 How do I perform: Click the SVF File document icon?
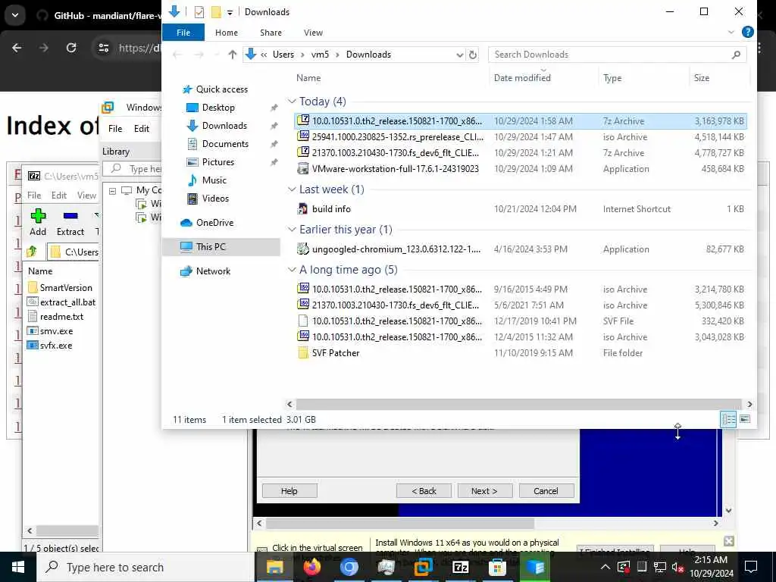303,321
